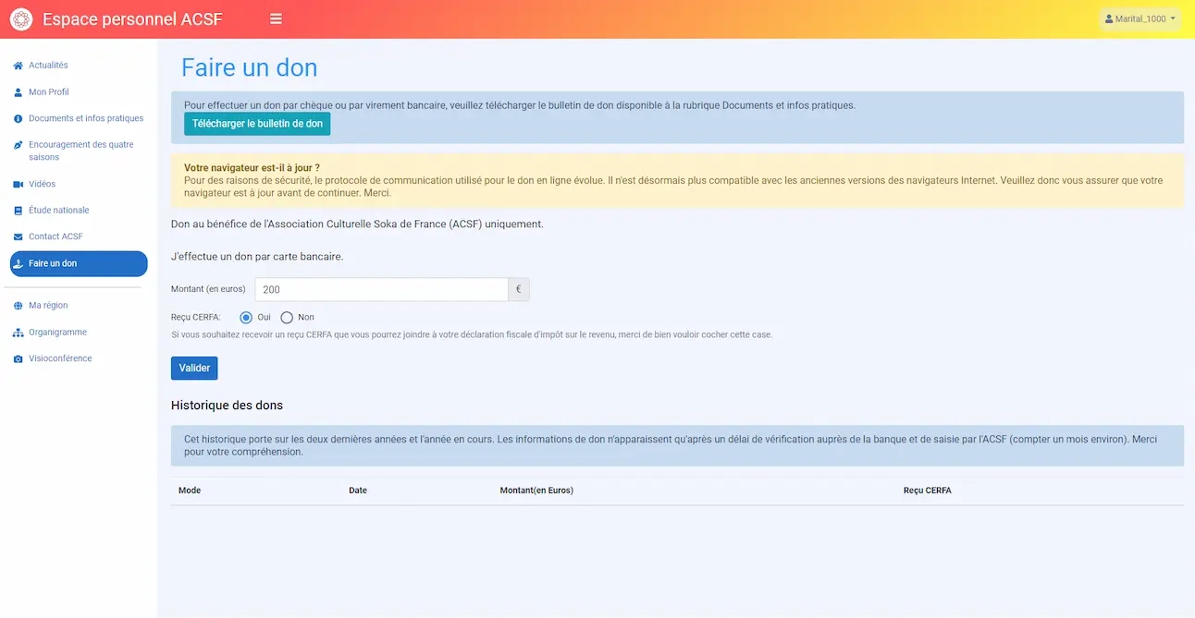Select Non for Reçu CERFA
Screen dimensions: 1195x618
[287, 318]
